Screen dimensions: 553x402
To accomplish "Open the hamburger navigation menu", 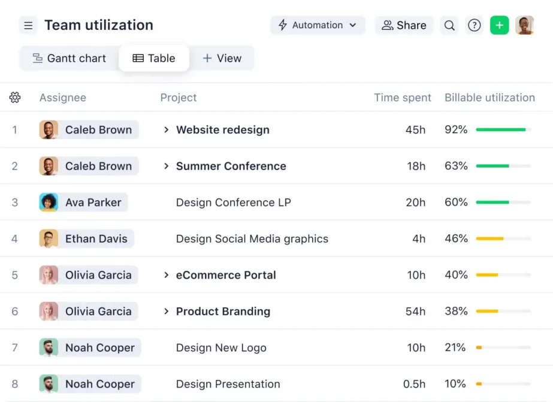I will (x=28, y=25).
